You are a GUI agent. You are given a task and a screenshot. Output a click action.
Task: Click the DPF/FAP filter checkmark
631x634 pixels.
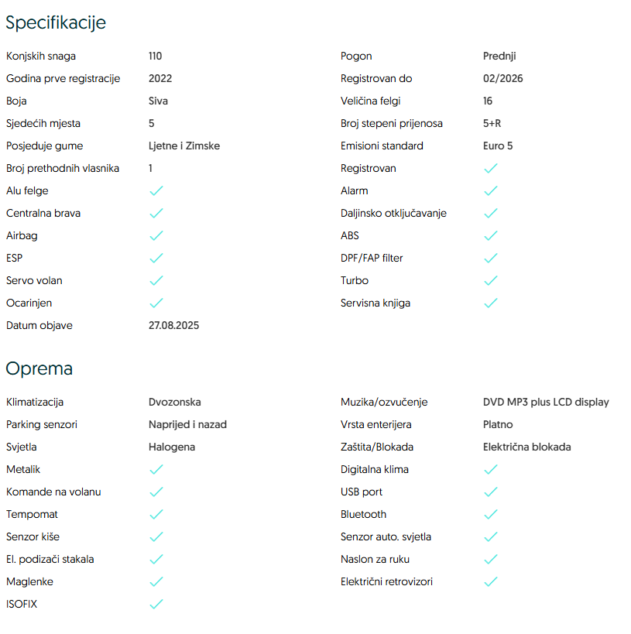coord(490,258)
